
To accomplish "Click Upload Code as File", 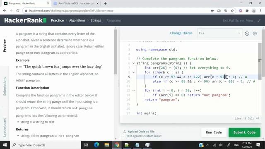I will tap(139, 132).
